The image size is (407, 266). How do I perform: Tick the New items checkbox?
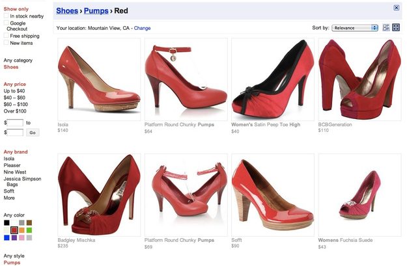tap(7, 42)
